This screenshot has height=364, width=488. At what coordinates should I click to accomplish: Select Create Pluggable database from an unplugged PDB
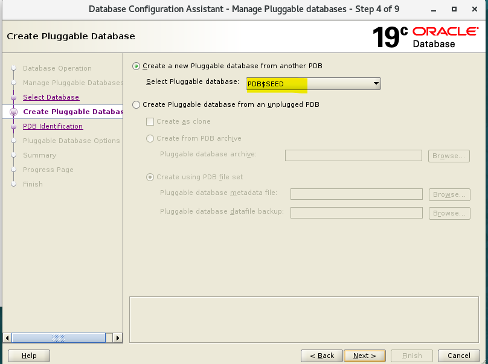[136, 104]
